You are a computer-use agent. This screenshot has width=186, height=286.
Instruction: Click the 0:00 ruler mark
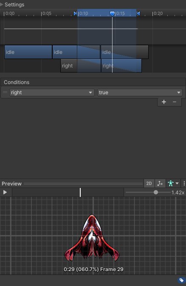9,14
